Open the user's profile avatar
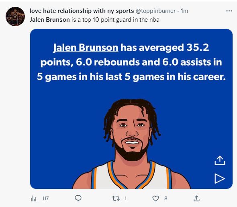237x207 pixels. (15, 17)
